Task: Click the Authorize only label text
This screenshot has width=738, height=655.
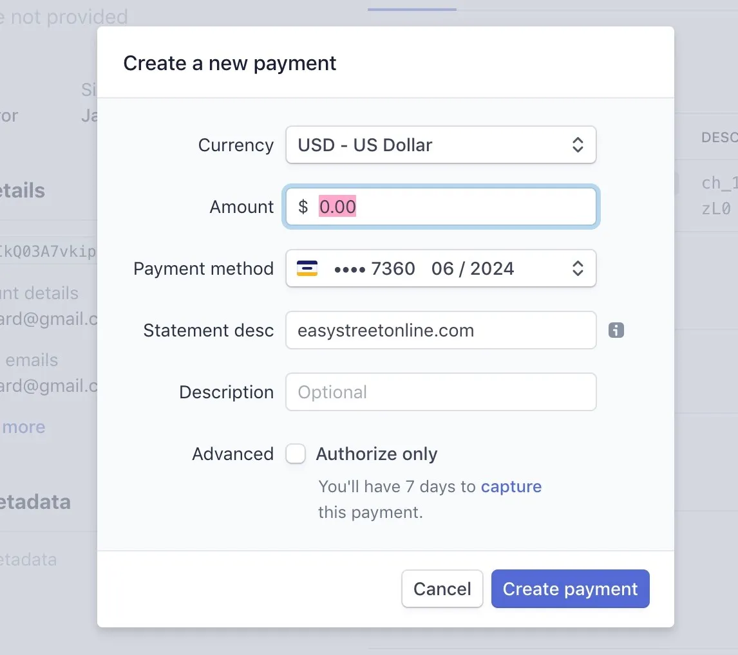Action: tap(377, 454)
